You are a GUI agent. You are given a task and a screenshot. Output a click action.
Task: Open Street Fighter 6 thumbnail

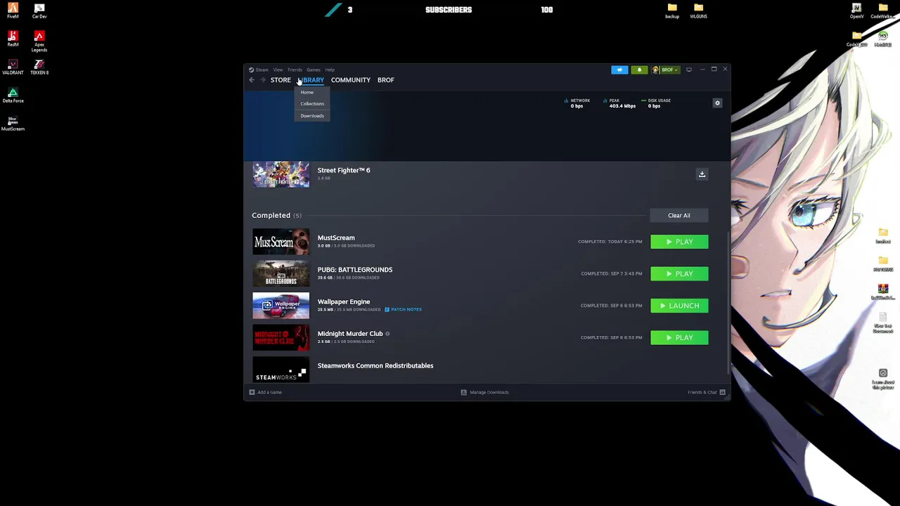281,174
